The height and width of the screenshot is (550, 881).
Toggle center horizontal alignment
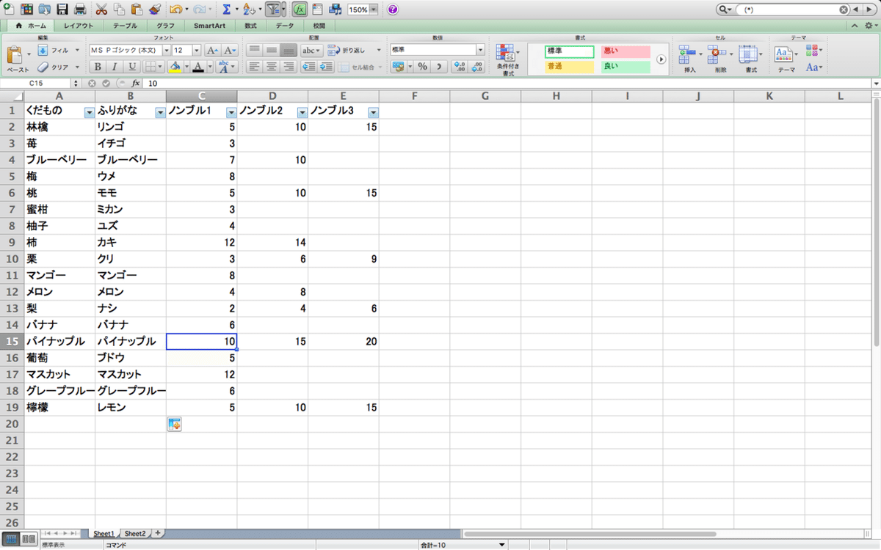271,67
